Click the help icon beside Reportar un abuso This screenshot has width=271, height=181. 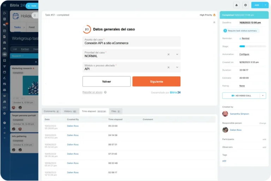pos(105,92)
